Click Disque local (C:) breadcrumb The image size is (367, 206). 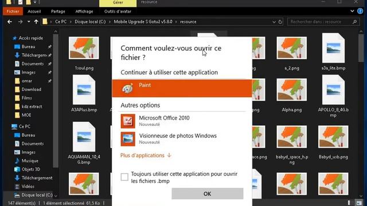(90, 22)
